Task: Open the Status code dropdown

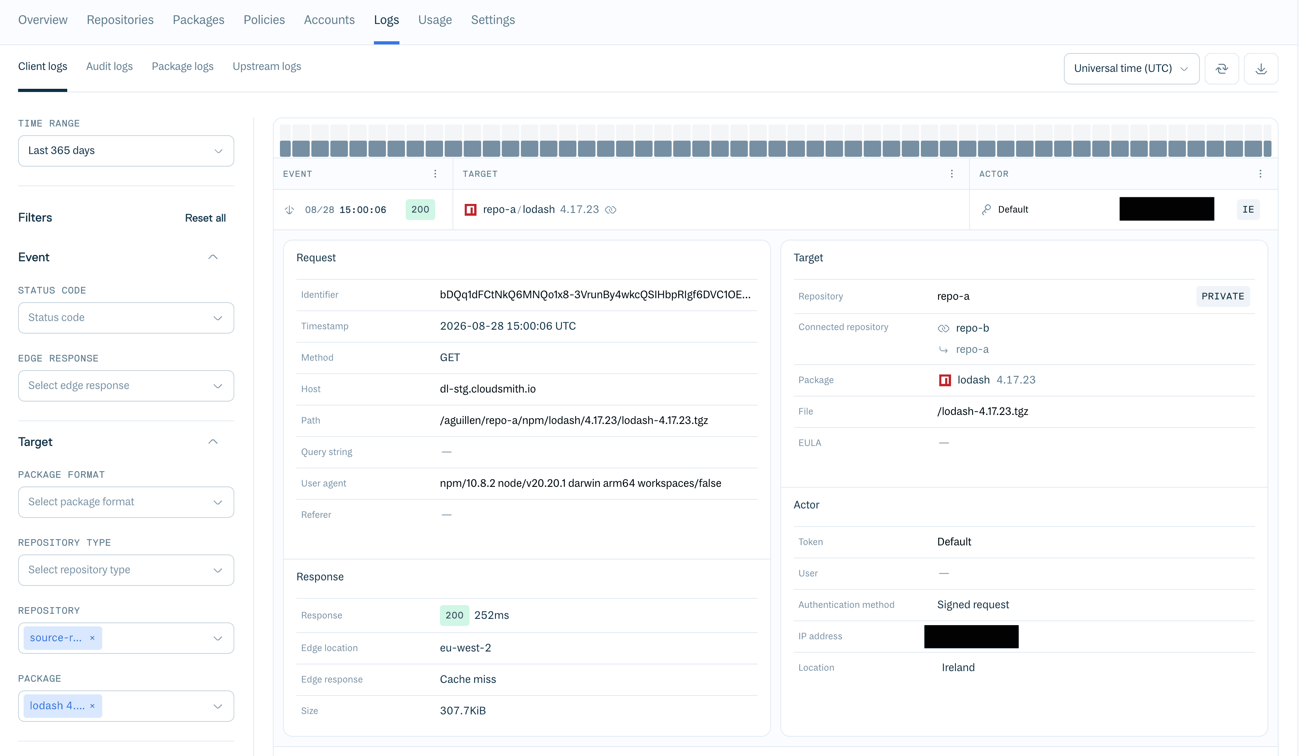Action: [x=126, y=317]
